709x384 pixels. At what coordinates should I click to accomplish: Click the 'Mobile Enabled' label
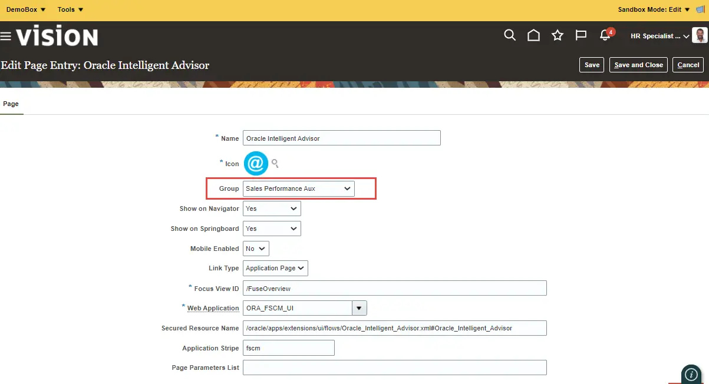[x=215, y=249]
